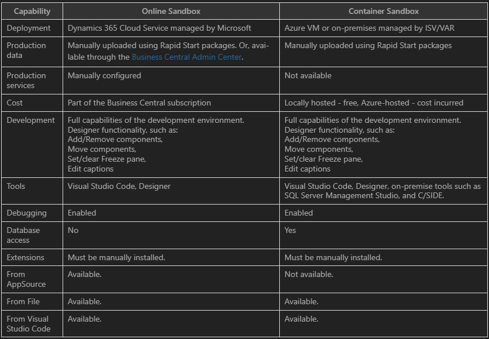Click the Production data row label
This screenshot has height=339, width=489.
[26, 50]
